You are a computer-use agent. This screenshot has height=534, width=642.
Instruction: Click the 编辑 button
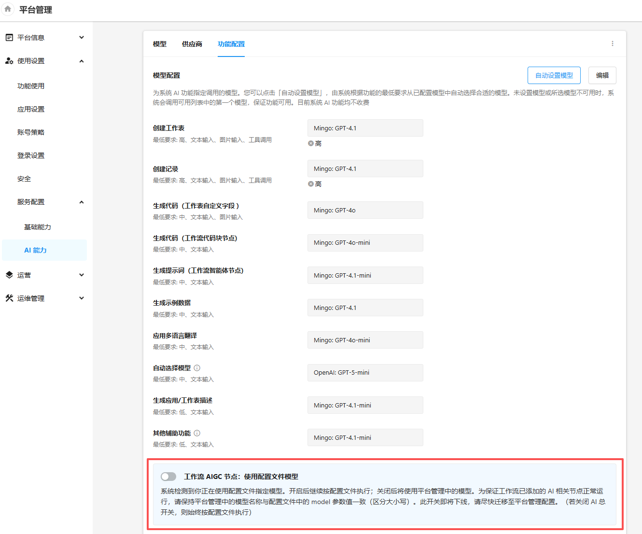602,75
